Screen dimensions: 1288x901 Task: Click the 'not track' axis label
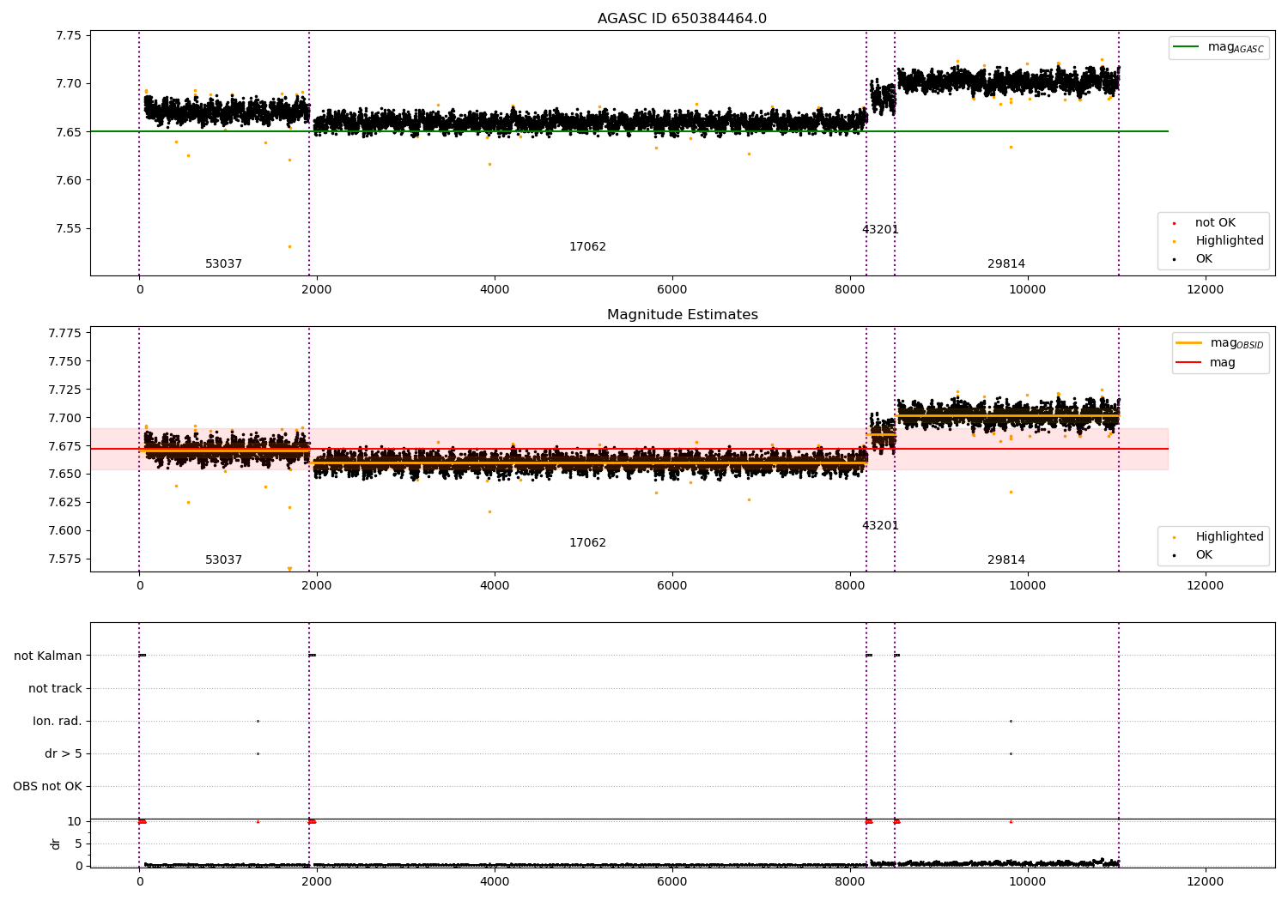coord(55,689)
